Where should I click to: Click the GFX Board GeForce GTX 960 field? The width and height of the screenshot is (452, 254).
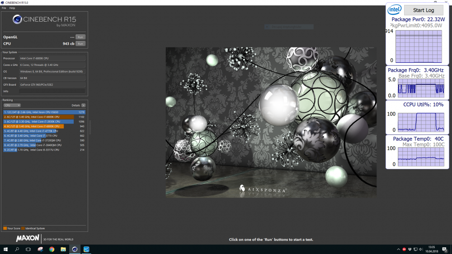click(x=52, y=84)
